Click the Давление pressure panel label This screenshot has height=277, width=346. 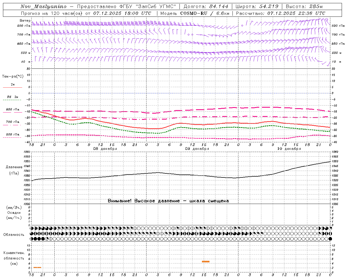14,167
